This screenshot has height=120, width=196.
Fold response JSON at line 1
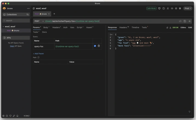pos(112,35)
